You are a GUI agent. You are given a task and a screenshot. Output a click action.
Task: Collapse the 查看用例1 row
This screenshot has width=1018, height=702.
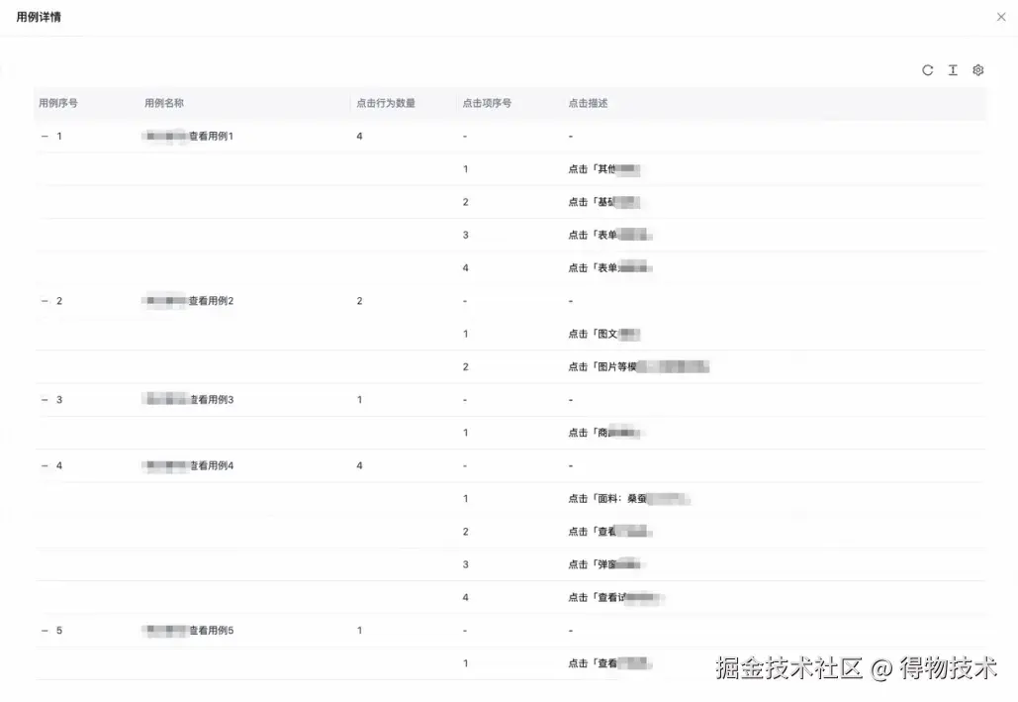coord(44,136)
